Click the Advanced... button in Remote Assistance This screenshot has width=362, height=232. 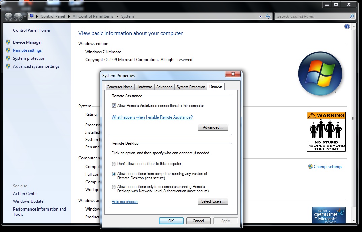coord(213,127)
